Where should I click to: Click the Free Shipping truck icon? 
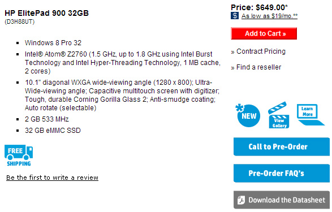19,155
